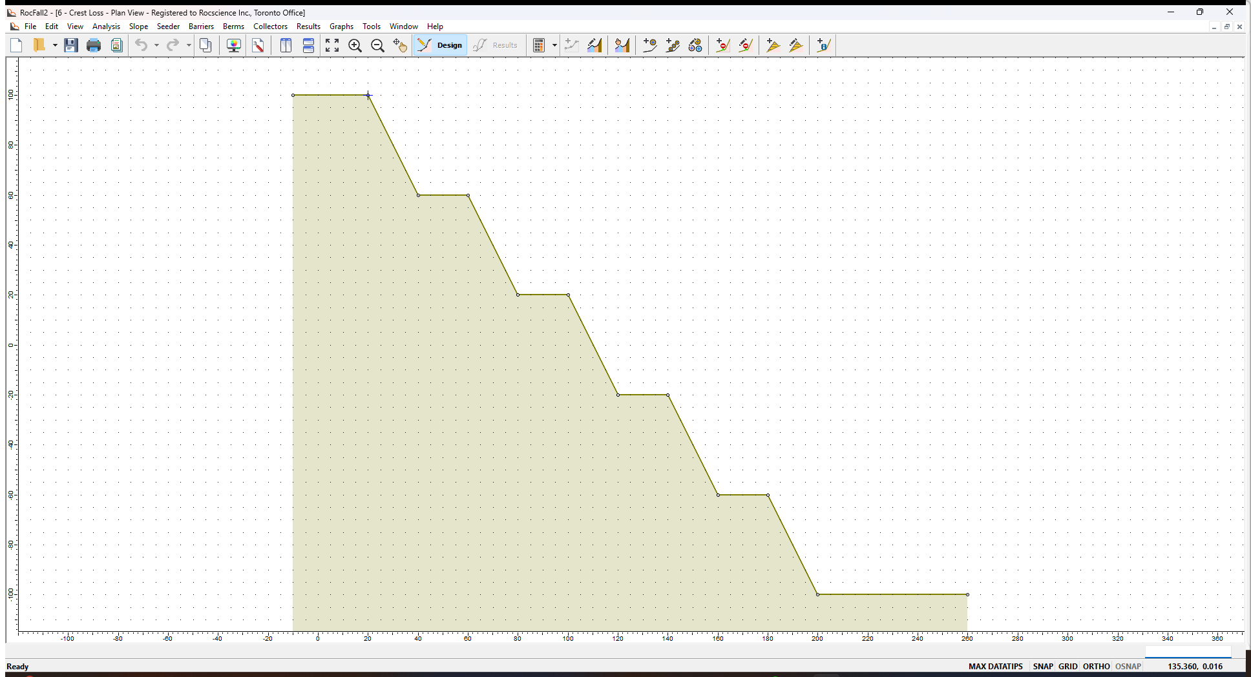Screen dimensions: 1251x677
Task: Open slope editor line icon
Action: tap(572, 45)
